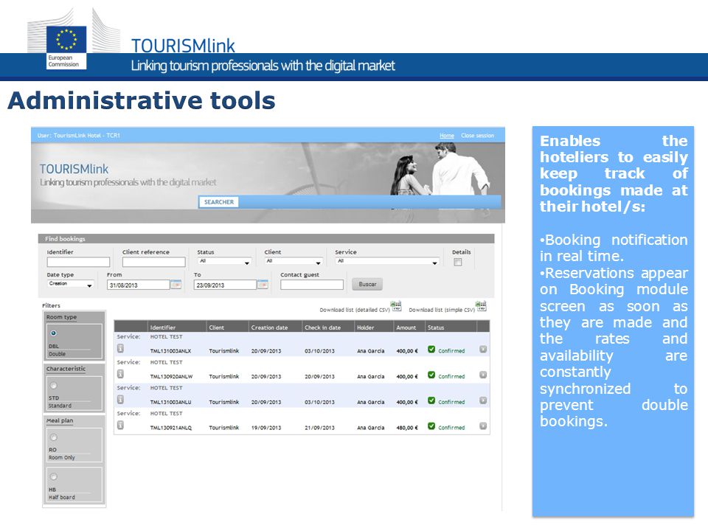Click document icon for booking TML131003ANLU
Viewport: 708px width, 531px height.
[120, 400]
